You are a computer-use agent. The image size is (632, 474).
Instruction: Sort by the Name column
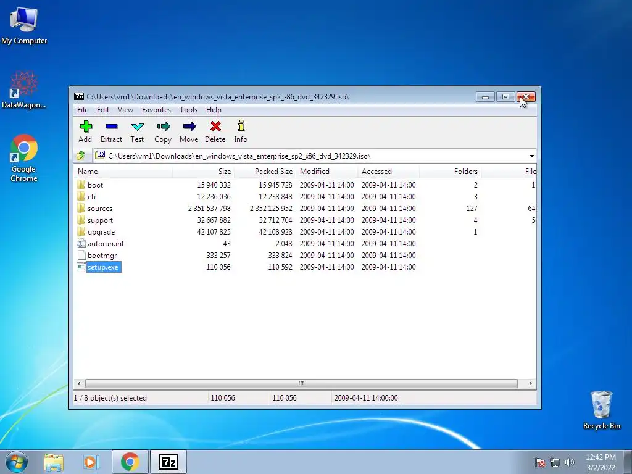coord(123,172)
